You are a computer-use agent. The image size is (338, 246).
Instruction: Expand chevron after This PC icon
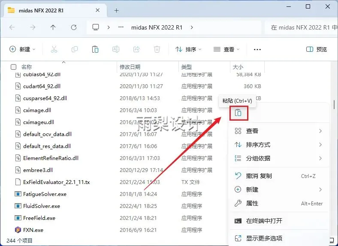click(x=109, y=27)
